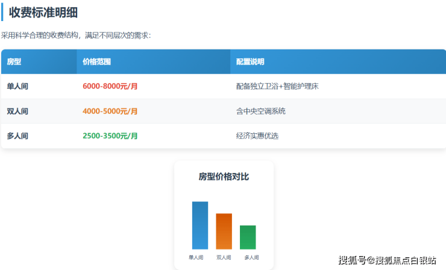Select the 配置说明 column header

coord(250,62)
